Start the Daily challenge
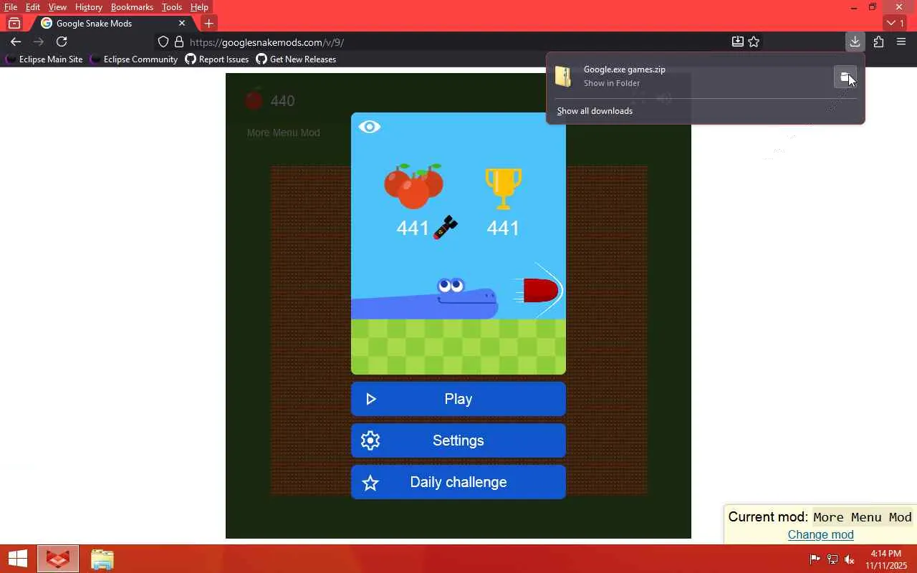917x573 pixels. (458, 482)
